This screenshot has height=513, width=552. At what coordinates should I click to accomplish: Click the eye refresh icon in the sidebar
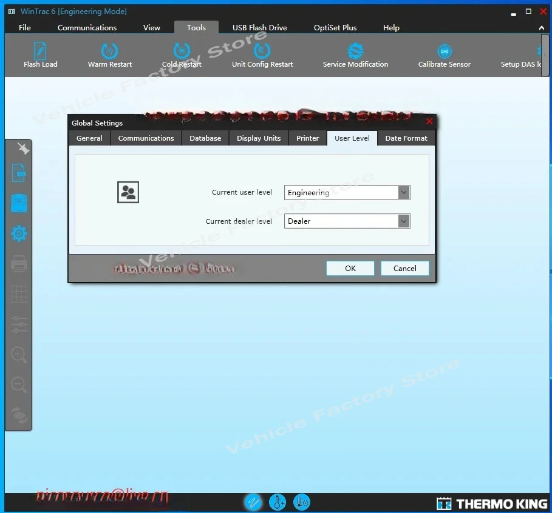coord(19,415)
